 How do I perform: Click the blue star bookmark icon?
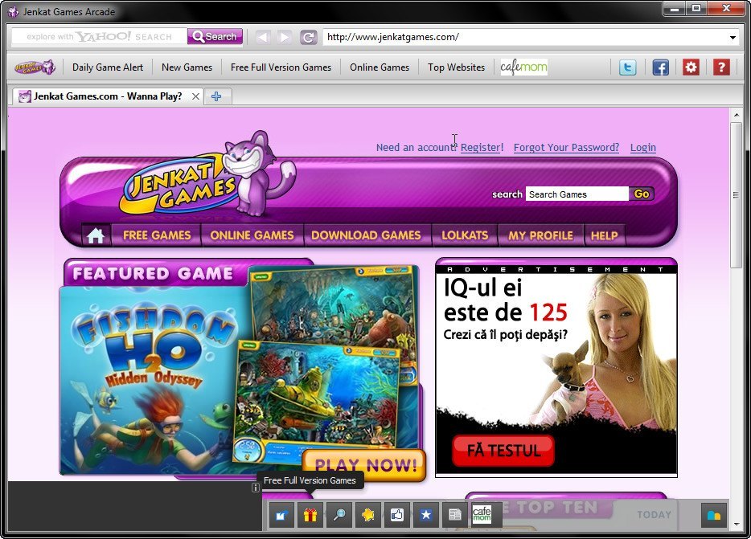click(425, 515)
